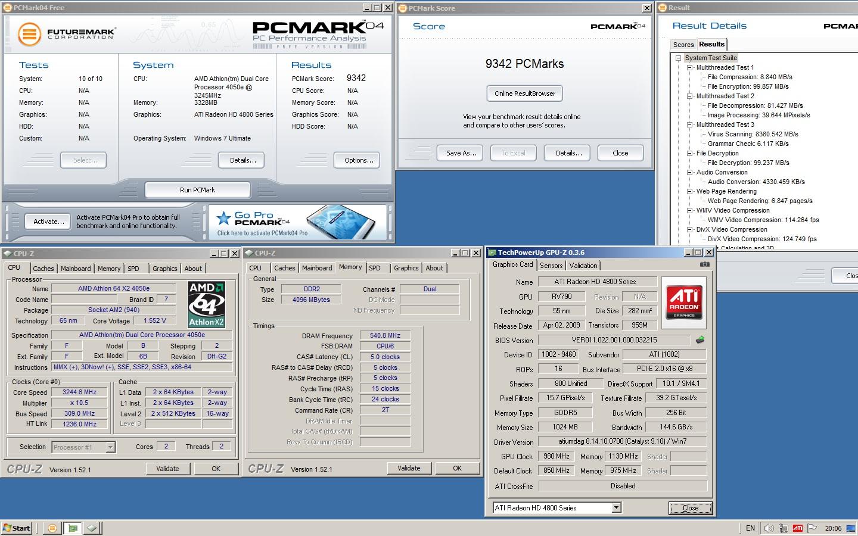Viewport: 858px width, 536px height.
Task: Click the PCMark04 Free title bar icon
Action: point(7,8)
